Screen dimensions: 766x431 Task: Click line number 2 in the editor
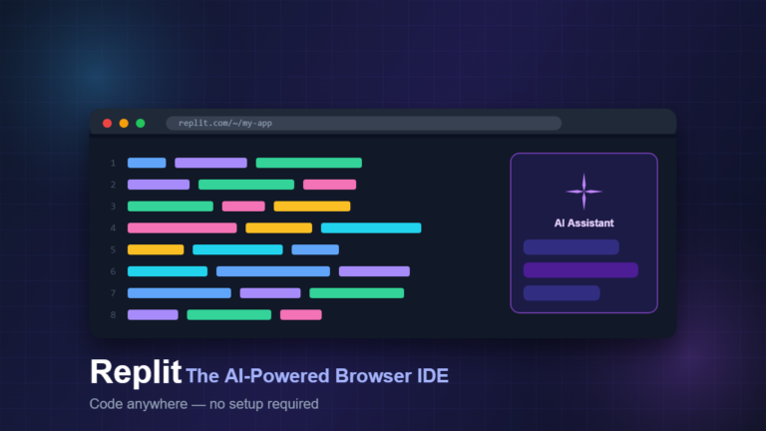[113, 185]
